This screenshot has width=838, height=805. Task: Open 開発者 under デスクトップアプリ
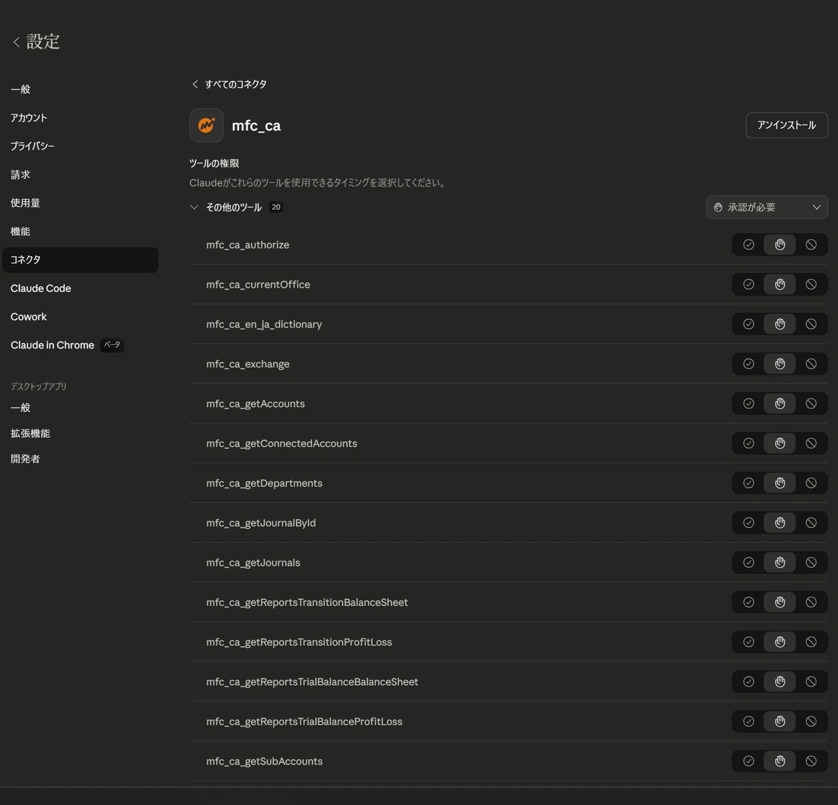pyautogui.click(x=25, y=459)
